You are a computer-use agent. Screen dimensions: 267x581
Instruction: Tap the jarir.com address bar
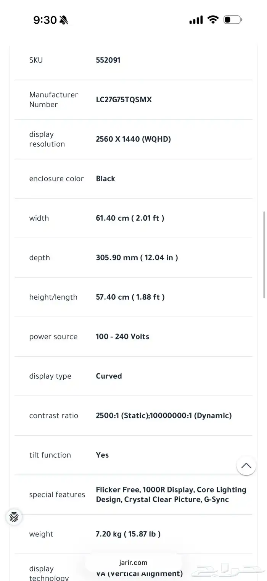coord(133,562)
